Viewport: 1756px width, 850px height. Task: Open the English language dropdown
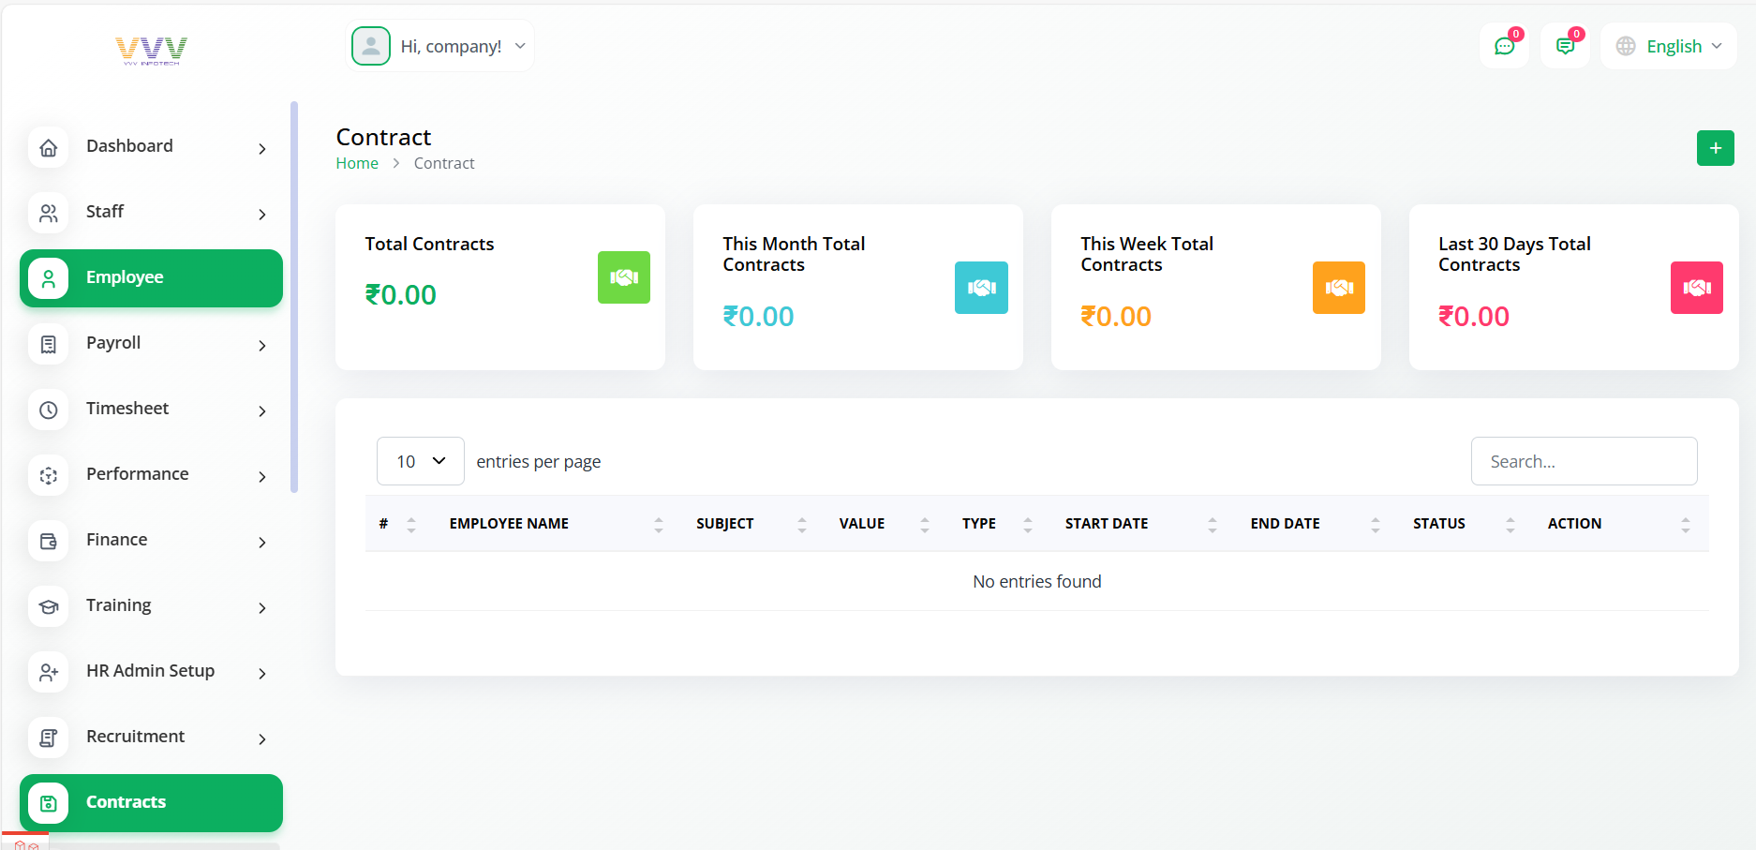click(x=1669, y=46)
